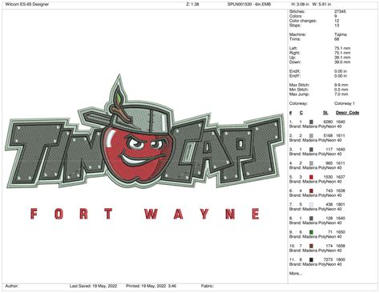Click the stitch count 174 in row 10
Screen dimensions: 380x293
click(329, 246)
